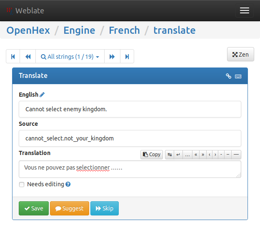Go to the Weblate home link

point(30,11)
